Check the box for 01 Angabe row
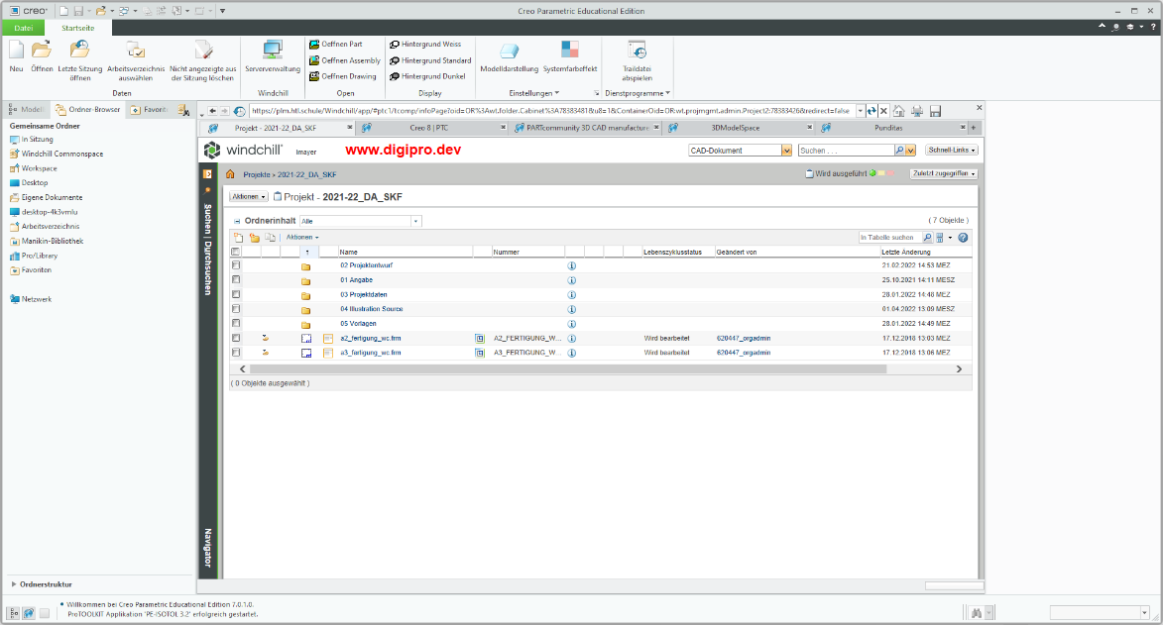The image size is (1163, 625). [236, 279]
